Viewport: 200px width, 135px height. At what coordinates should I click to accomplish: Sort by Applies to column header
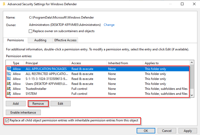point(166,63)
